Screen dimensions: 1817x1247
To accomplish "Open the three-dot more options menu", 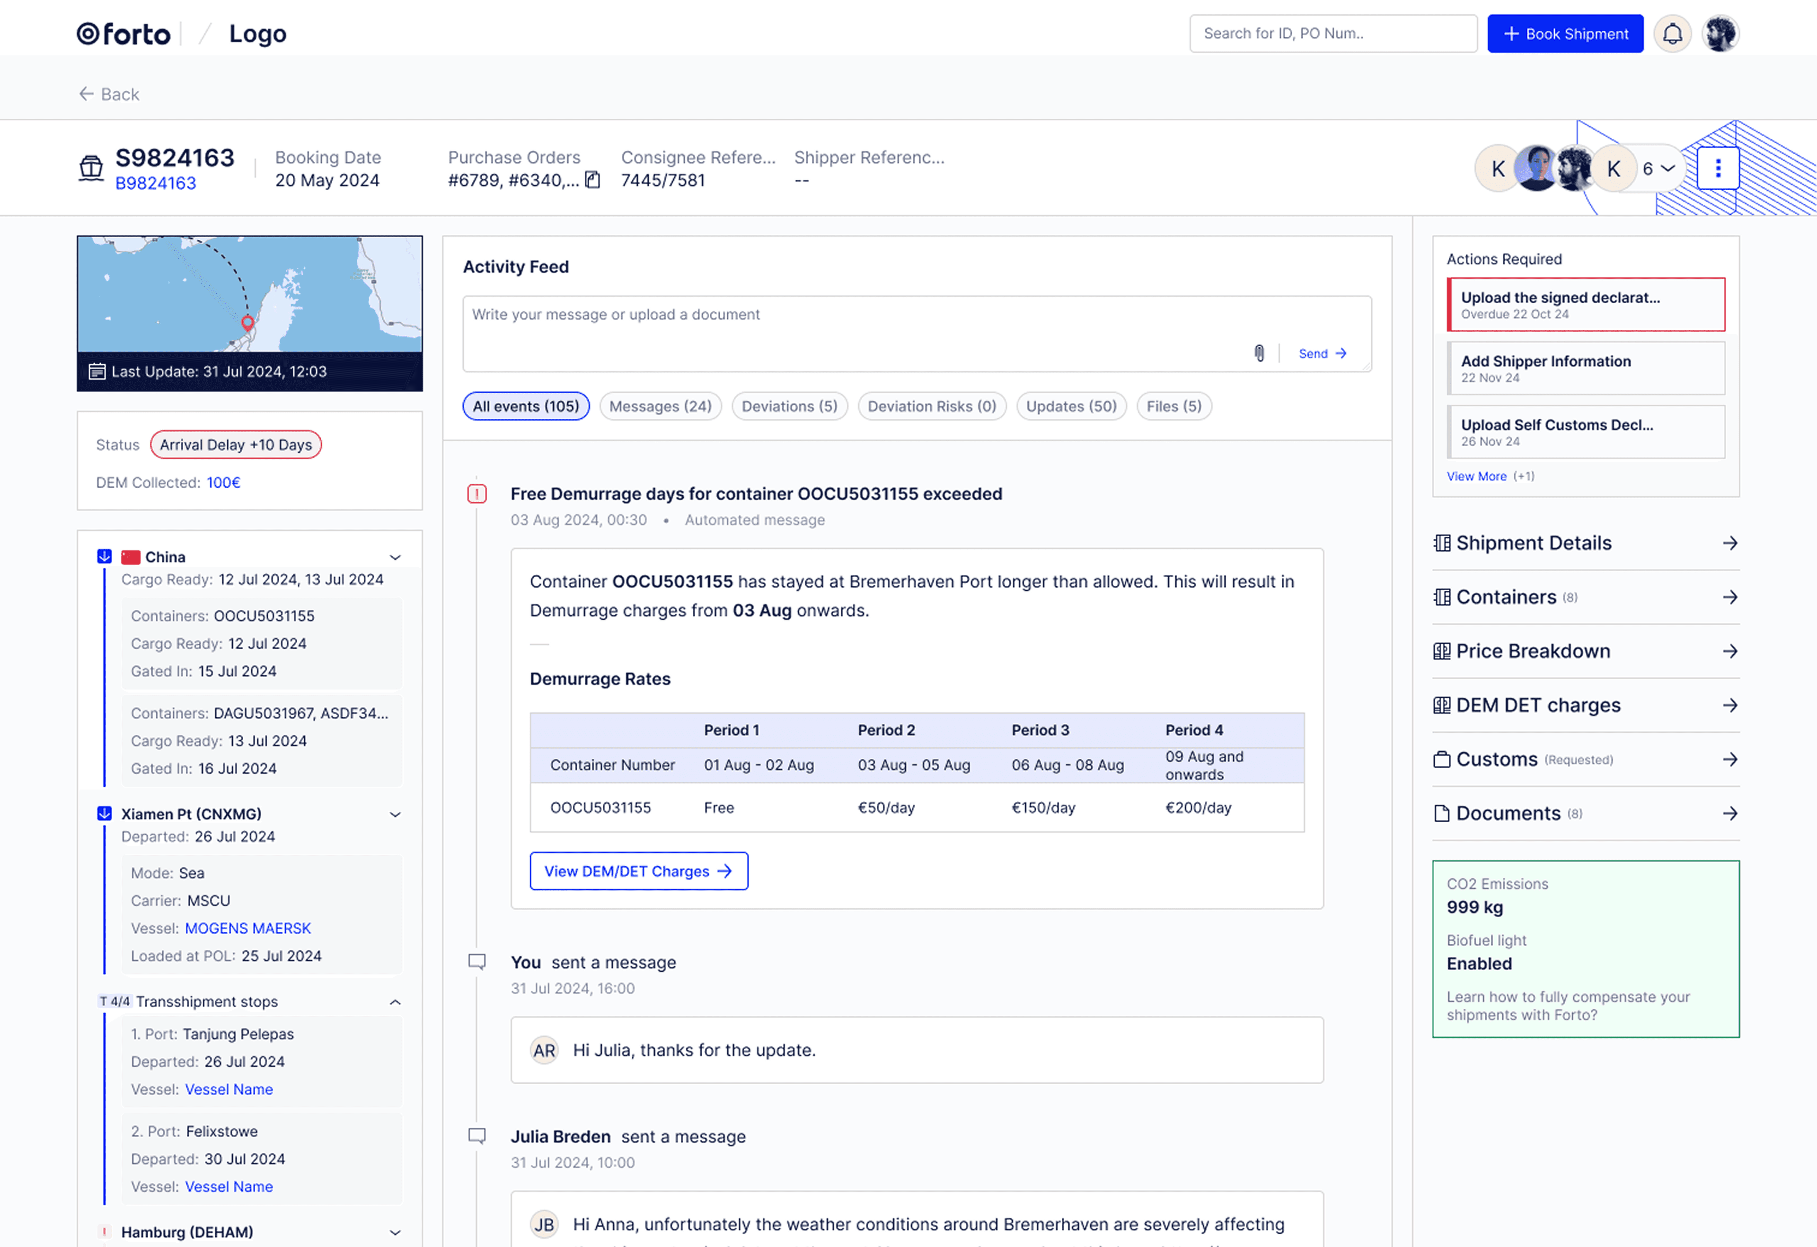I will click(1718, 168).
